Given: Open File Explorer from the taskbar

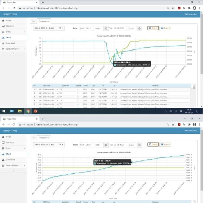Looking at the screenshot, I should [20, 111].
